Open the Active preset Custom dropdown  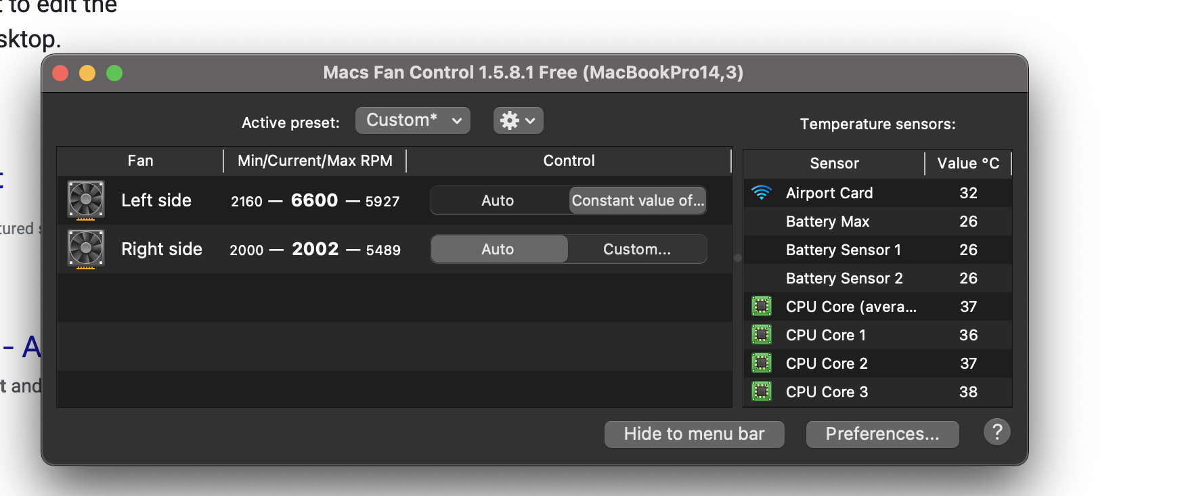click(412, 120)
